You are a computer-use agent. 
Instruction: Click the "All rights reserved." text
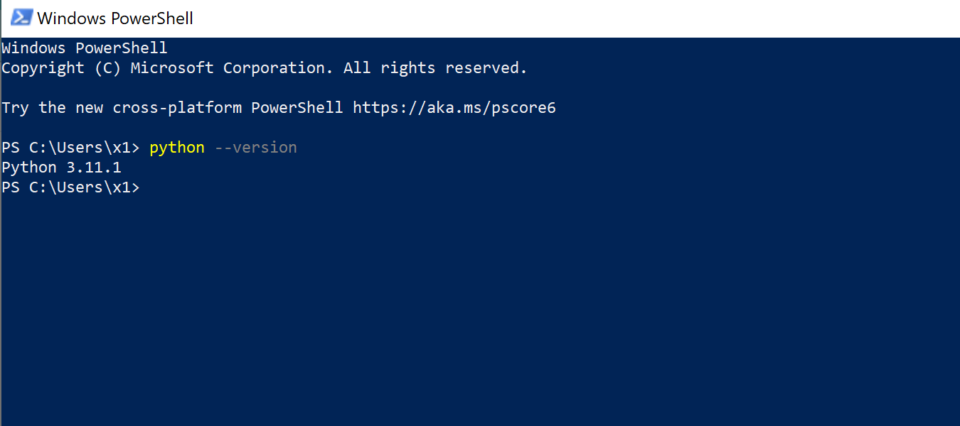click(436, 68)
